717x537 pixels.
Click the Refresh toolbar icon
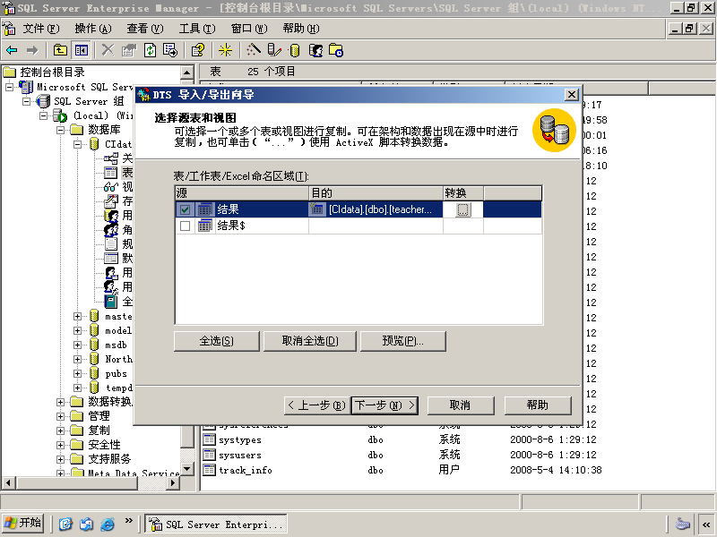[150, 50]
